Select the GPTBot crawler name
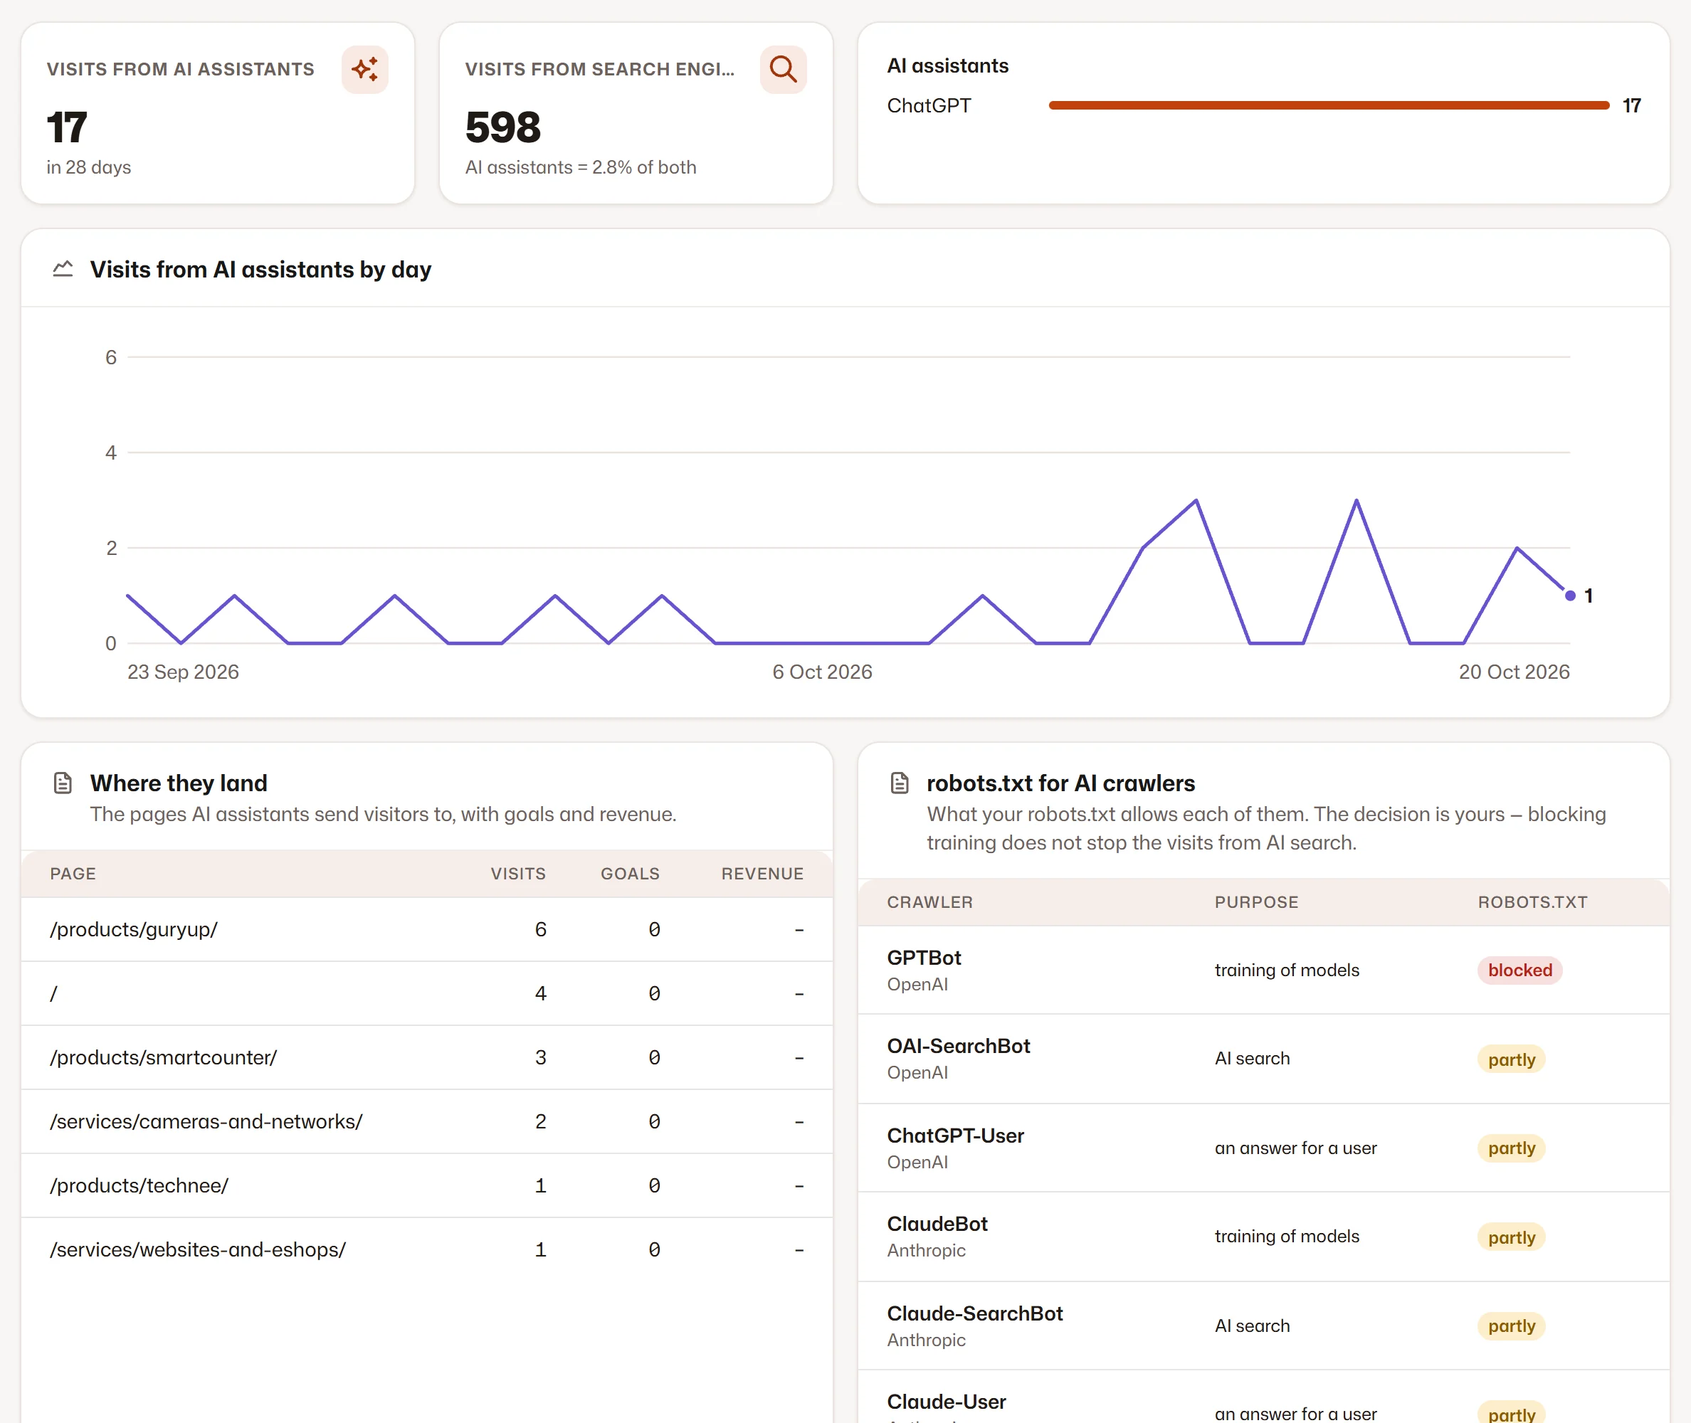 click(x=924, y=958)
